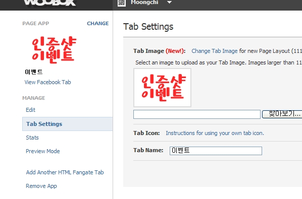Open instructions for using your own tab icon
The image size is (302, 199).
pos(215,133)
